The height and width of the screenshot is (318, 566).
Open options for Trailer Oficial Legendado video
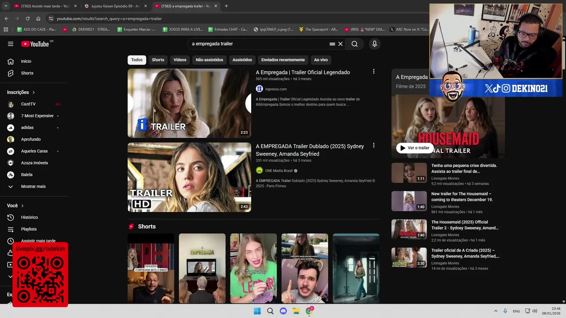[374, 72]
